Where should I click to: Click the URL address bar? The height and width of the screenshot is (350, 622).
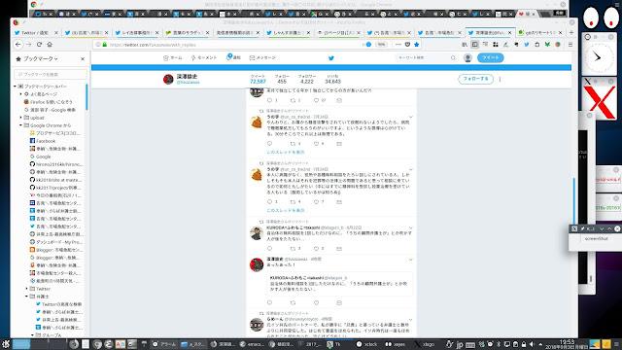(234, 45)
